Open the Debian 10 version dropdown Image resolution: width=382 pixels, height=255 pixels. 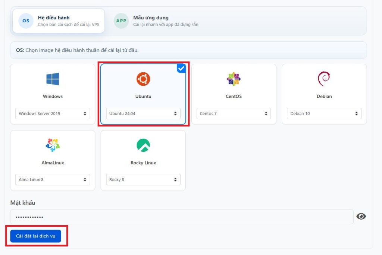click(x=324, y=113)
